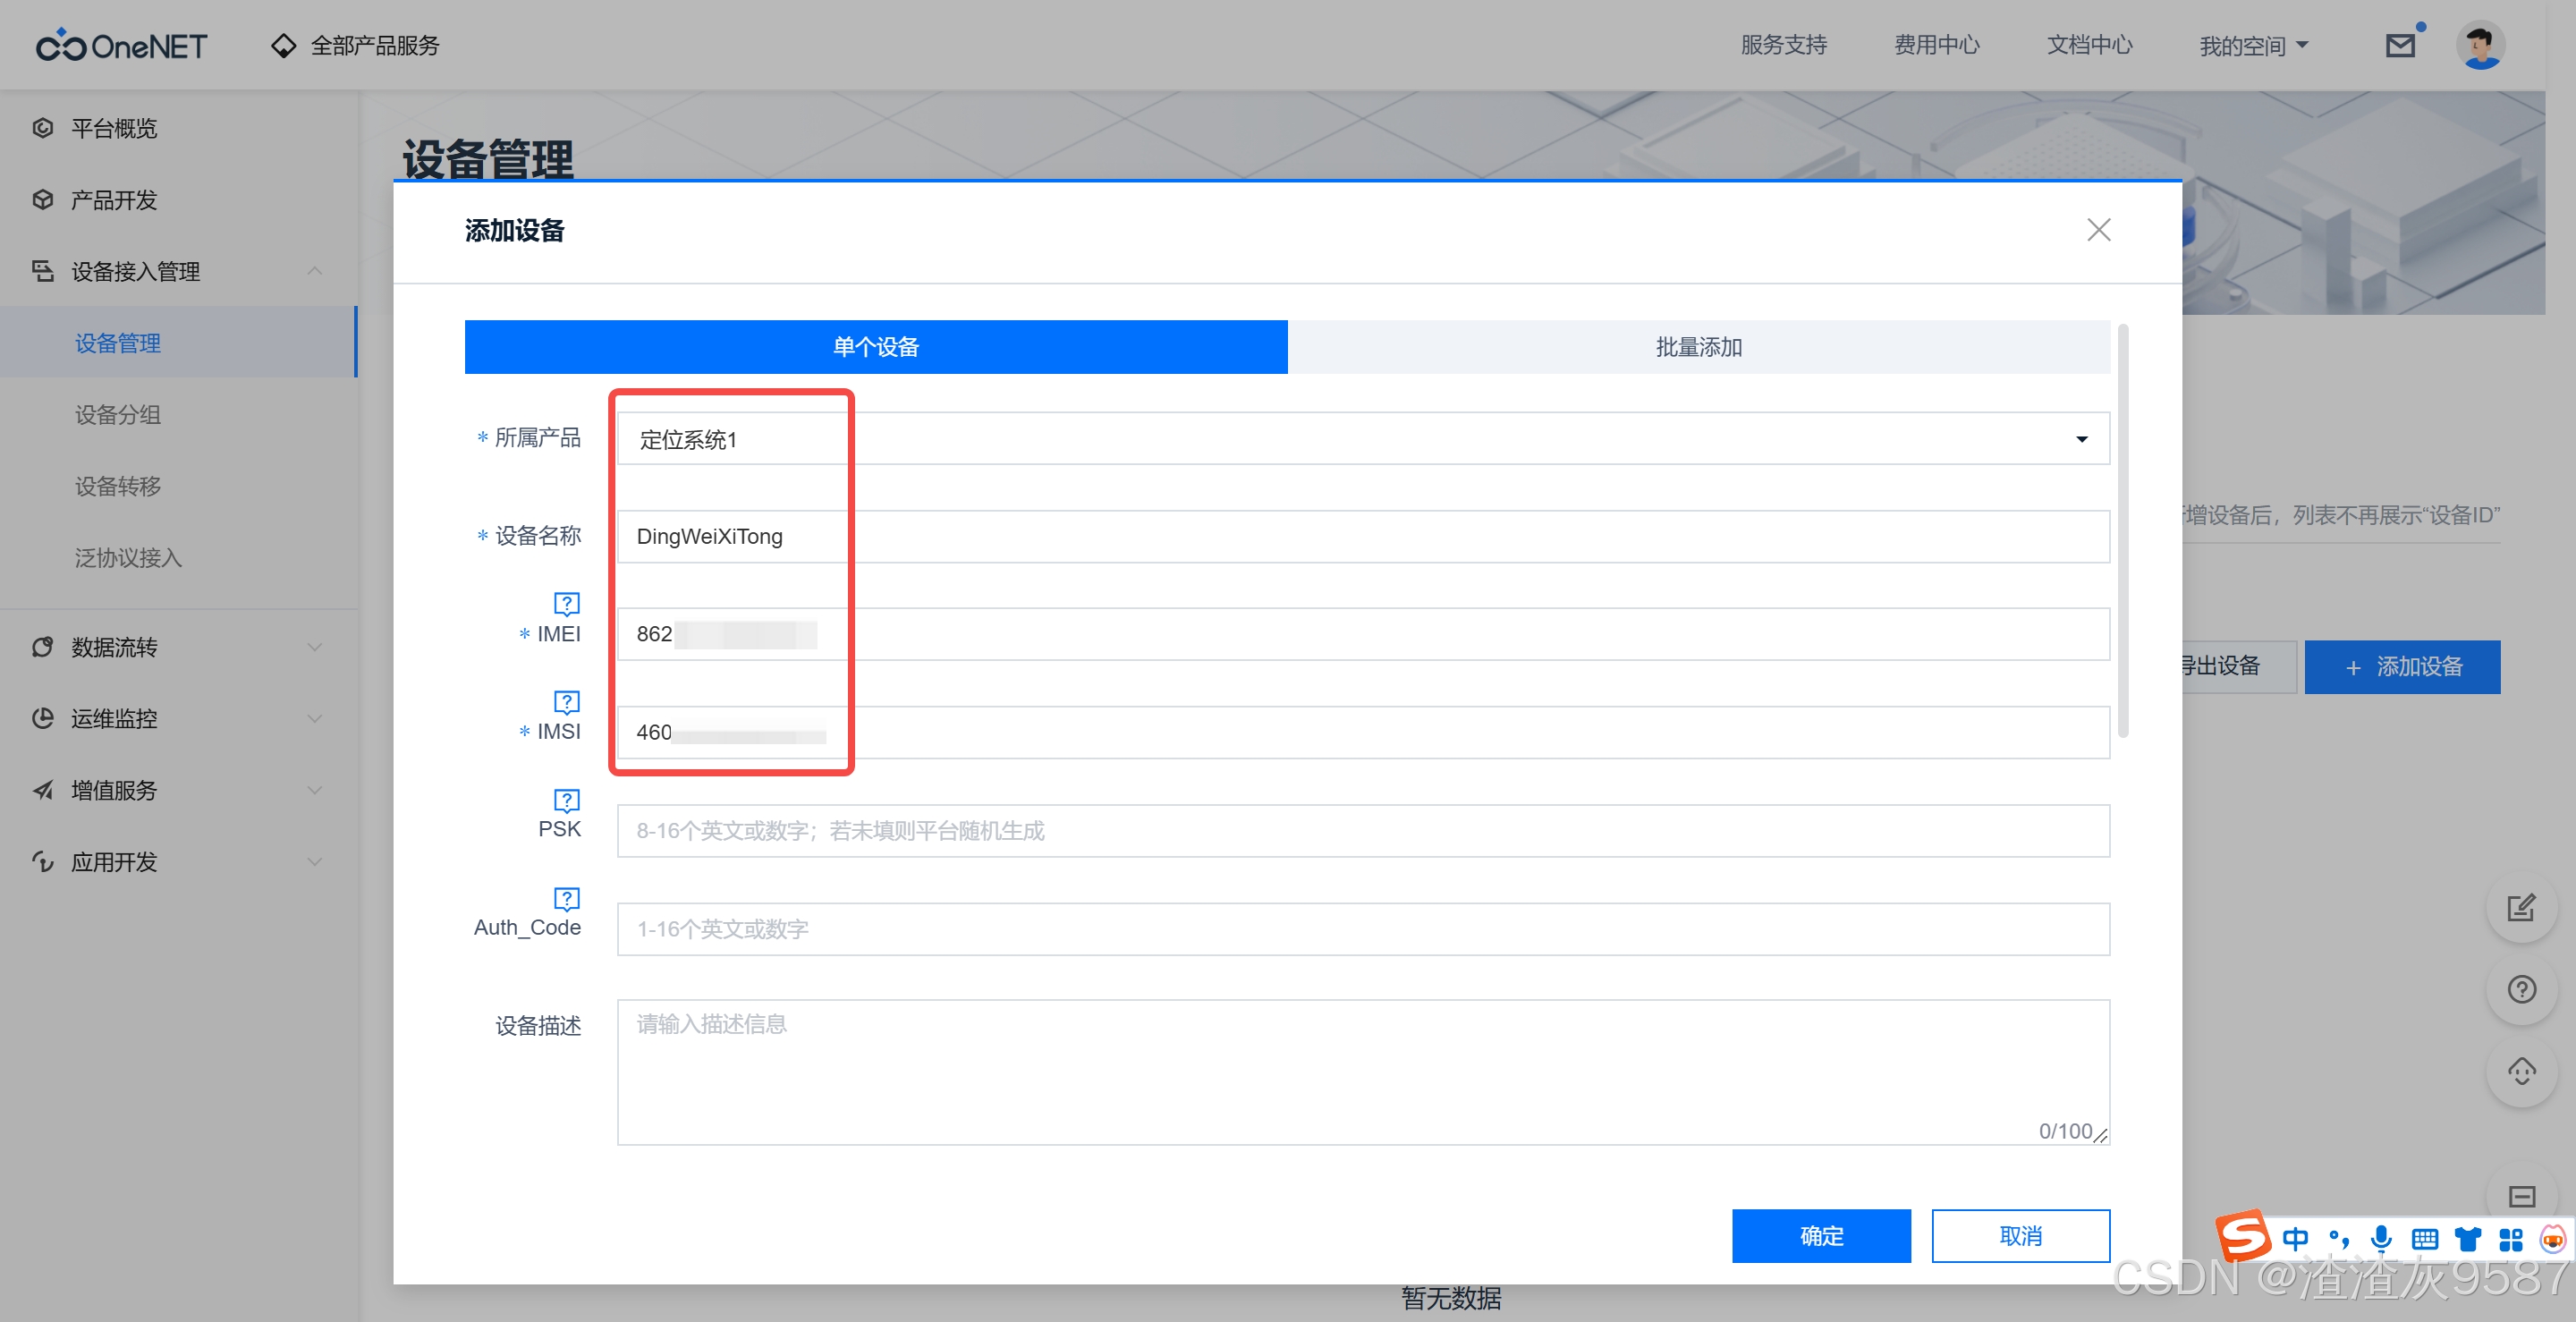This screenshot has width=2576, height=1322.
Task: Click the Auth_Code help question-mark icon
Action: point(566,897)
